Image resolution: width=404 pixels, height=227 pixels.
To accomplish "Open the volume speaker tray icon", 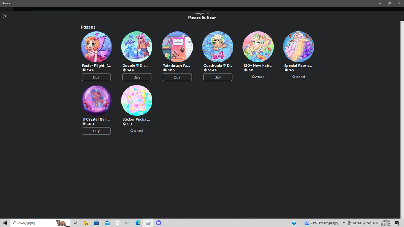I will pos(369,223).
